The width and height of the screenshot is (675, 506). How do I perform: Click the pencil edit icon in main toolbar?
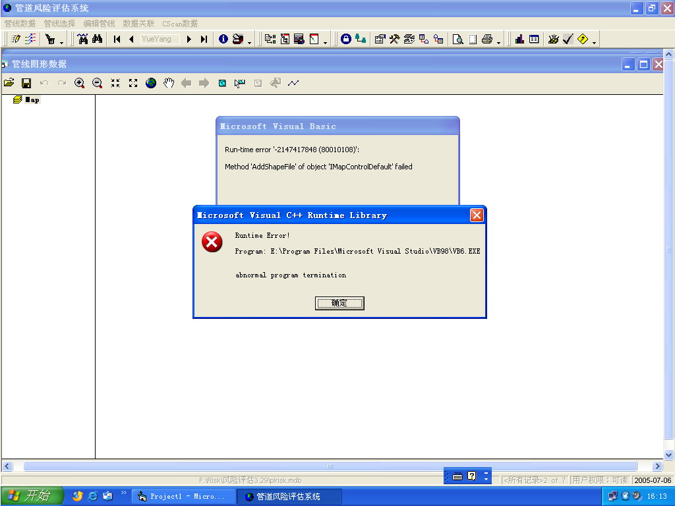(x=16, y=39)
